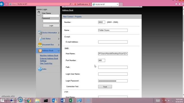Viewport: 184px width, 103px height.
Task: Click the browser Home icon
Action: 176,4
